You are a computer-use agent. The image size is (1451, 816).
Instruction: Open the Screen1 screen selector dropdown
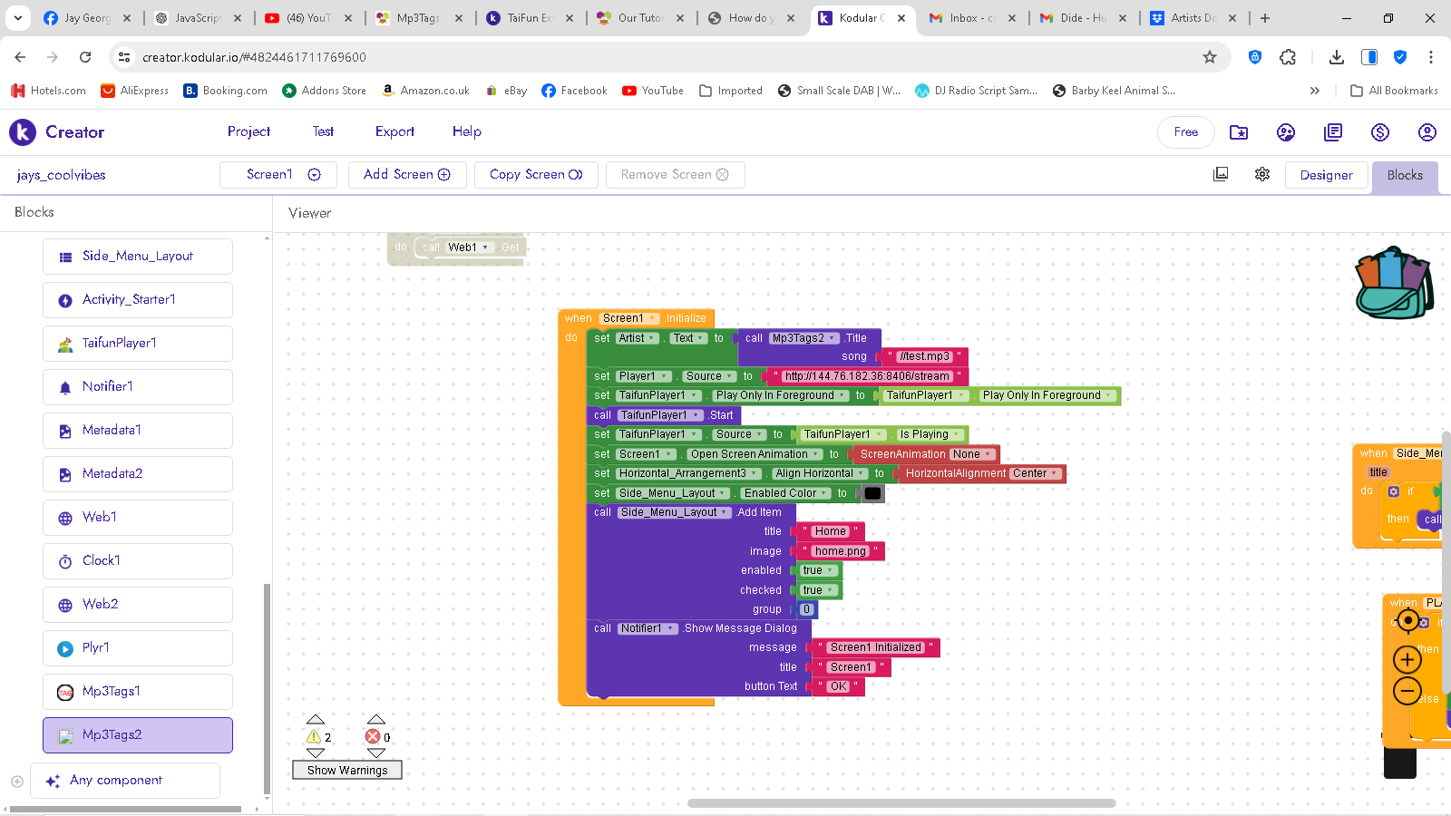[x=278, y=174]
